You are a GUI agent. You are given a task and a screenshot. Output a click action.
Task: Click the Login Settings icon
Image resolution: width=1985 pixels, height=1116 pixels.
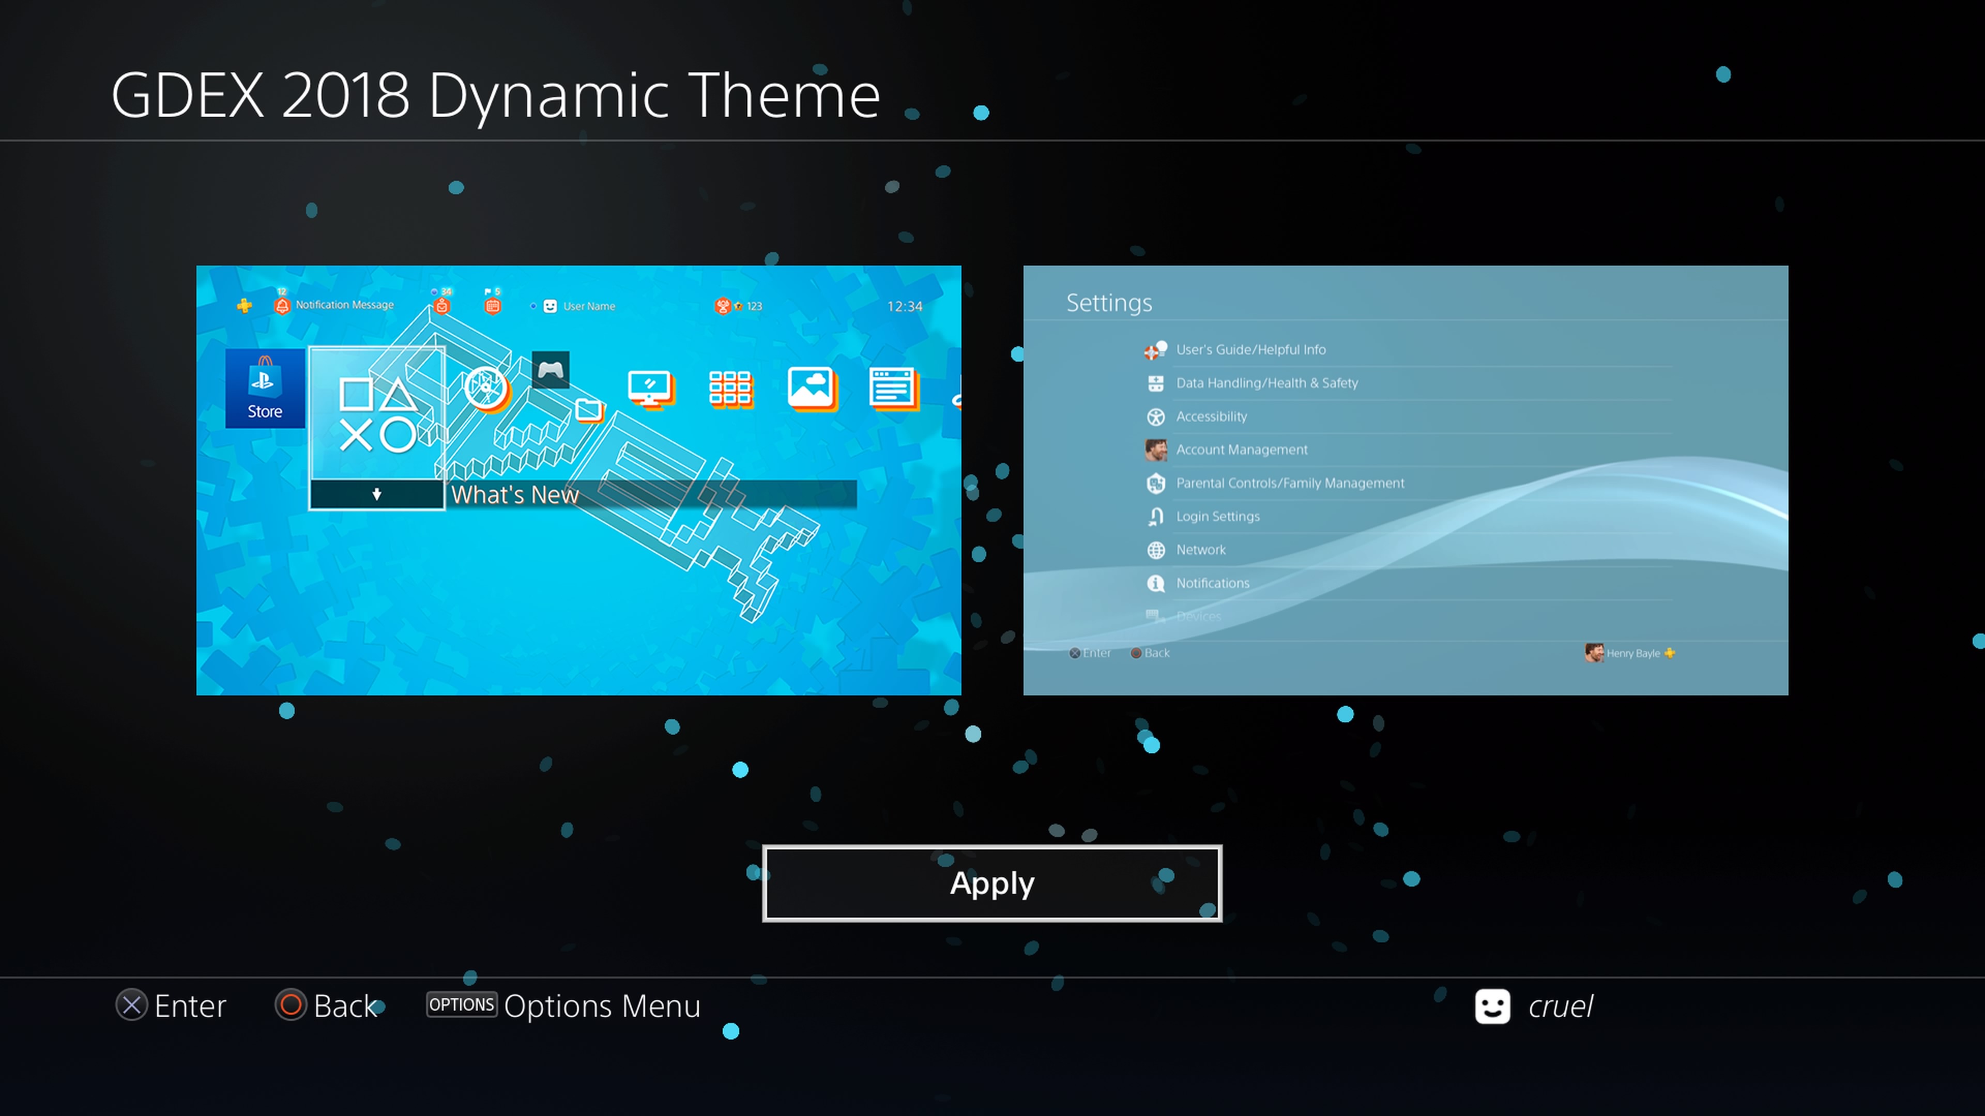pyautogui.click(x=1155, y=517)
